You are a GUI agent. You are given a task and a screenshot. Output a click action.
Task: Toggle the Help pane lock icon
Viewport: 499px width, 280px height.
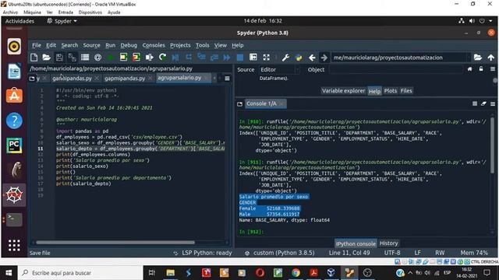[x=481, y=69]
